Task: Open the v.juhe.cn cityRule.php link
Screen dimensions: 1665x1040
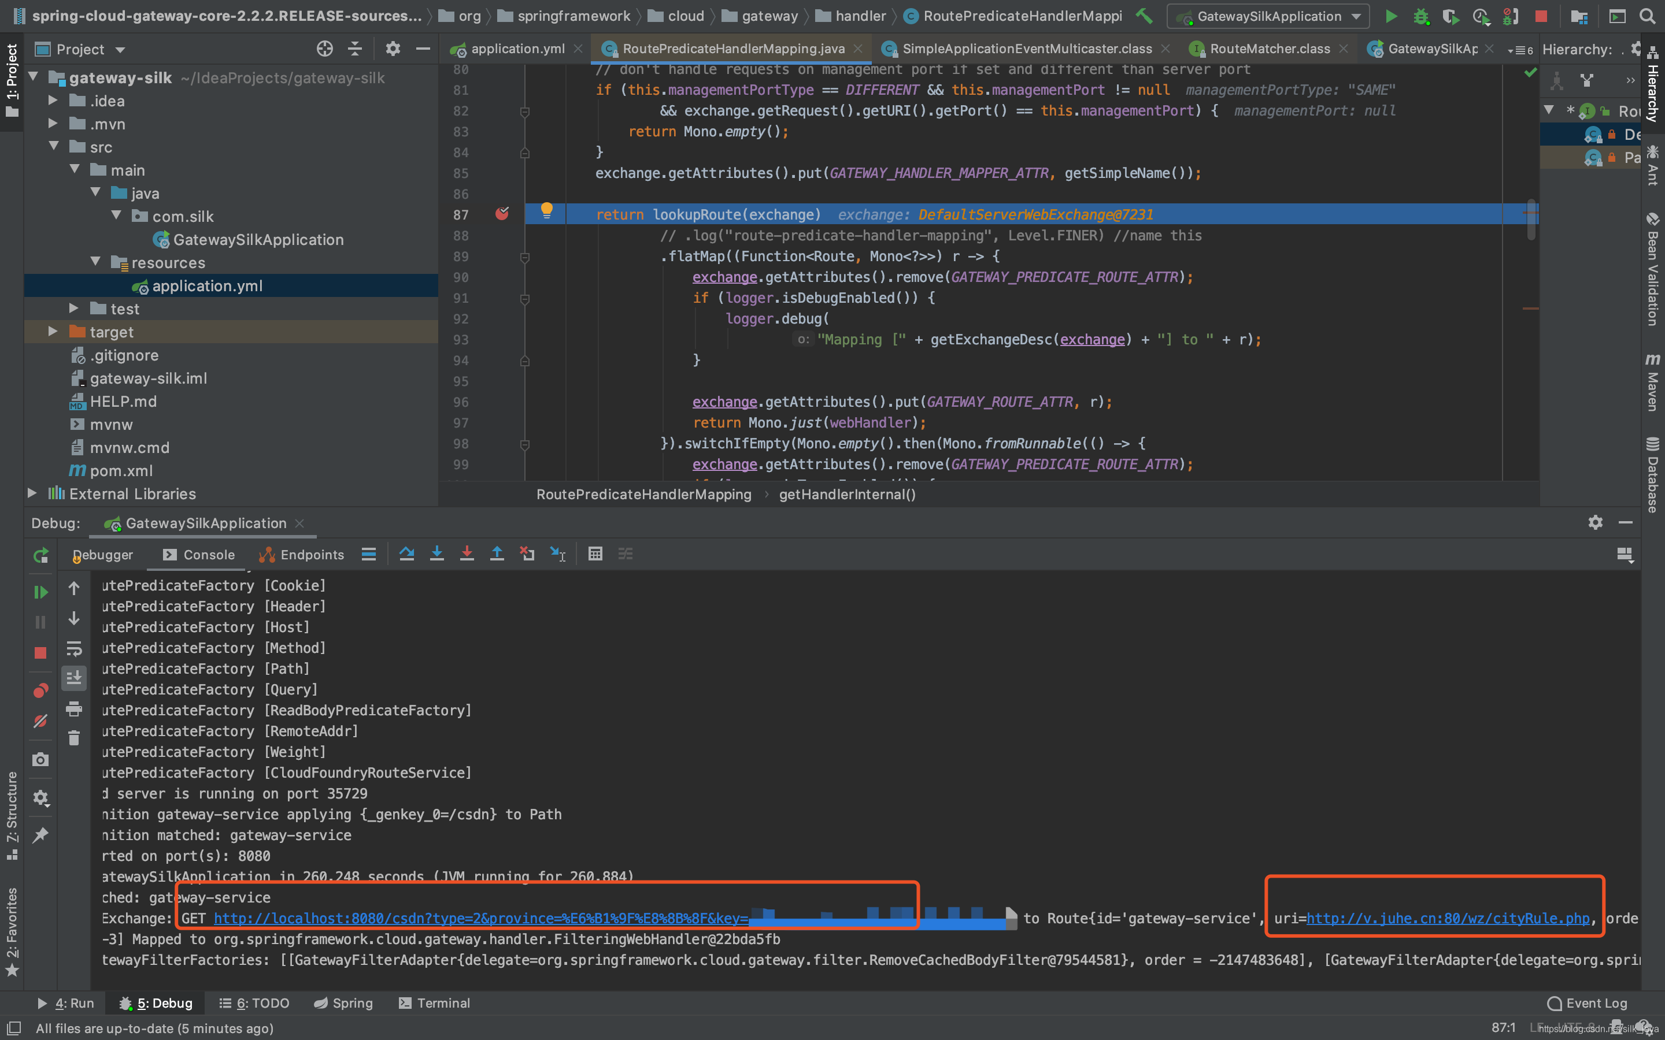Action: pos(1448,918)
